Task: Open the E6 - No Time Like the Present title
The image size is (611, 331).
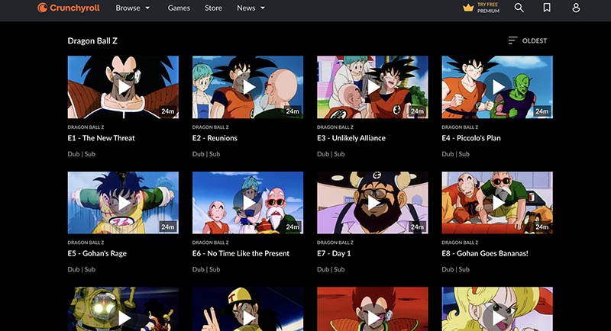Action: click(x=241, y=254)
